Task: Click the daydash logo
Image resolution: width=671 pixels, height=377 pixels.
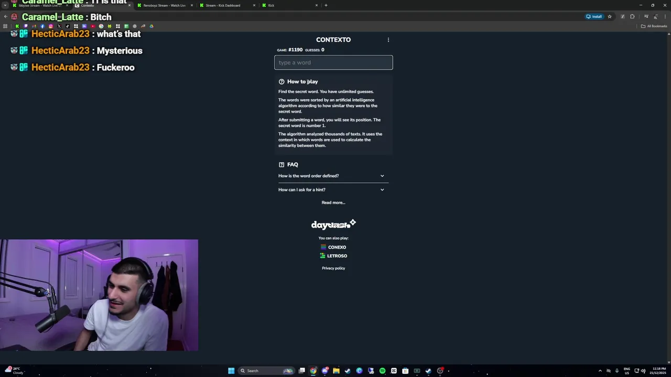Action: [333, 225]
